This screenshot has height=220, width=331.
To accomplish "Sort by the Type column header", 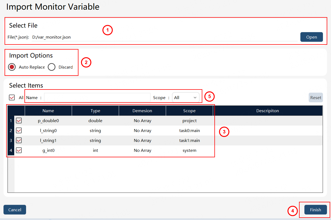I will (x=95, y=111).
